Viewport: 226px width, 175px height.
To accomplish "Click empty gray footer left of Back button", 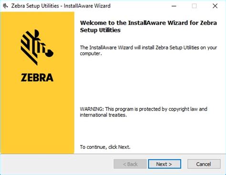I will [56, 164].
